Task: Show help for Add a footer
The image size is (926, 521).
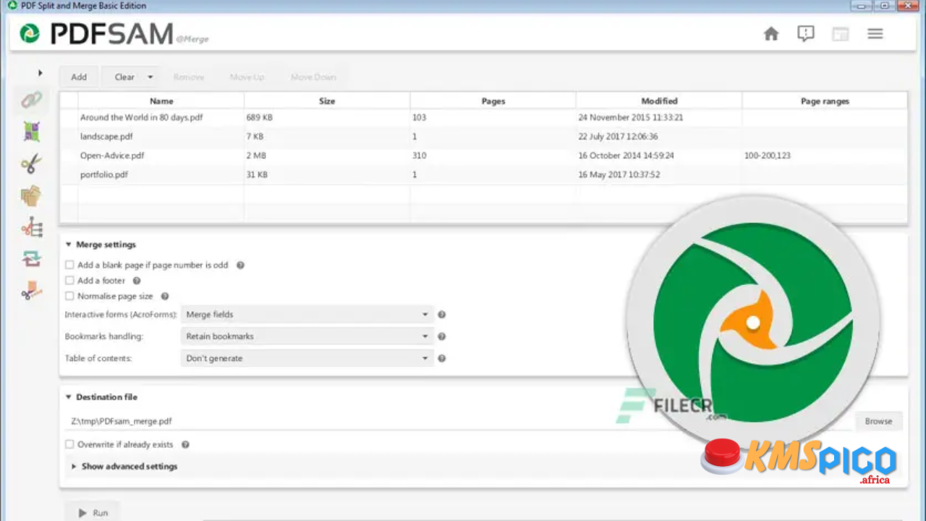Action: [x=136, y=281]
